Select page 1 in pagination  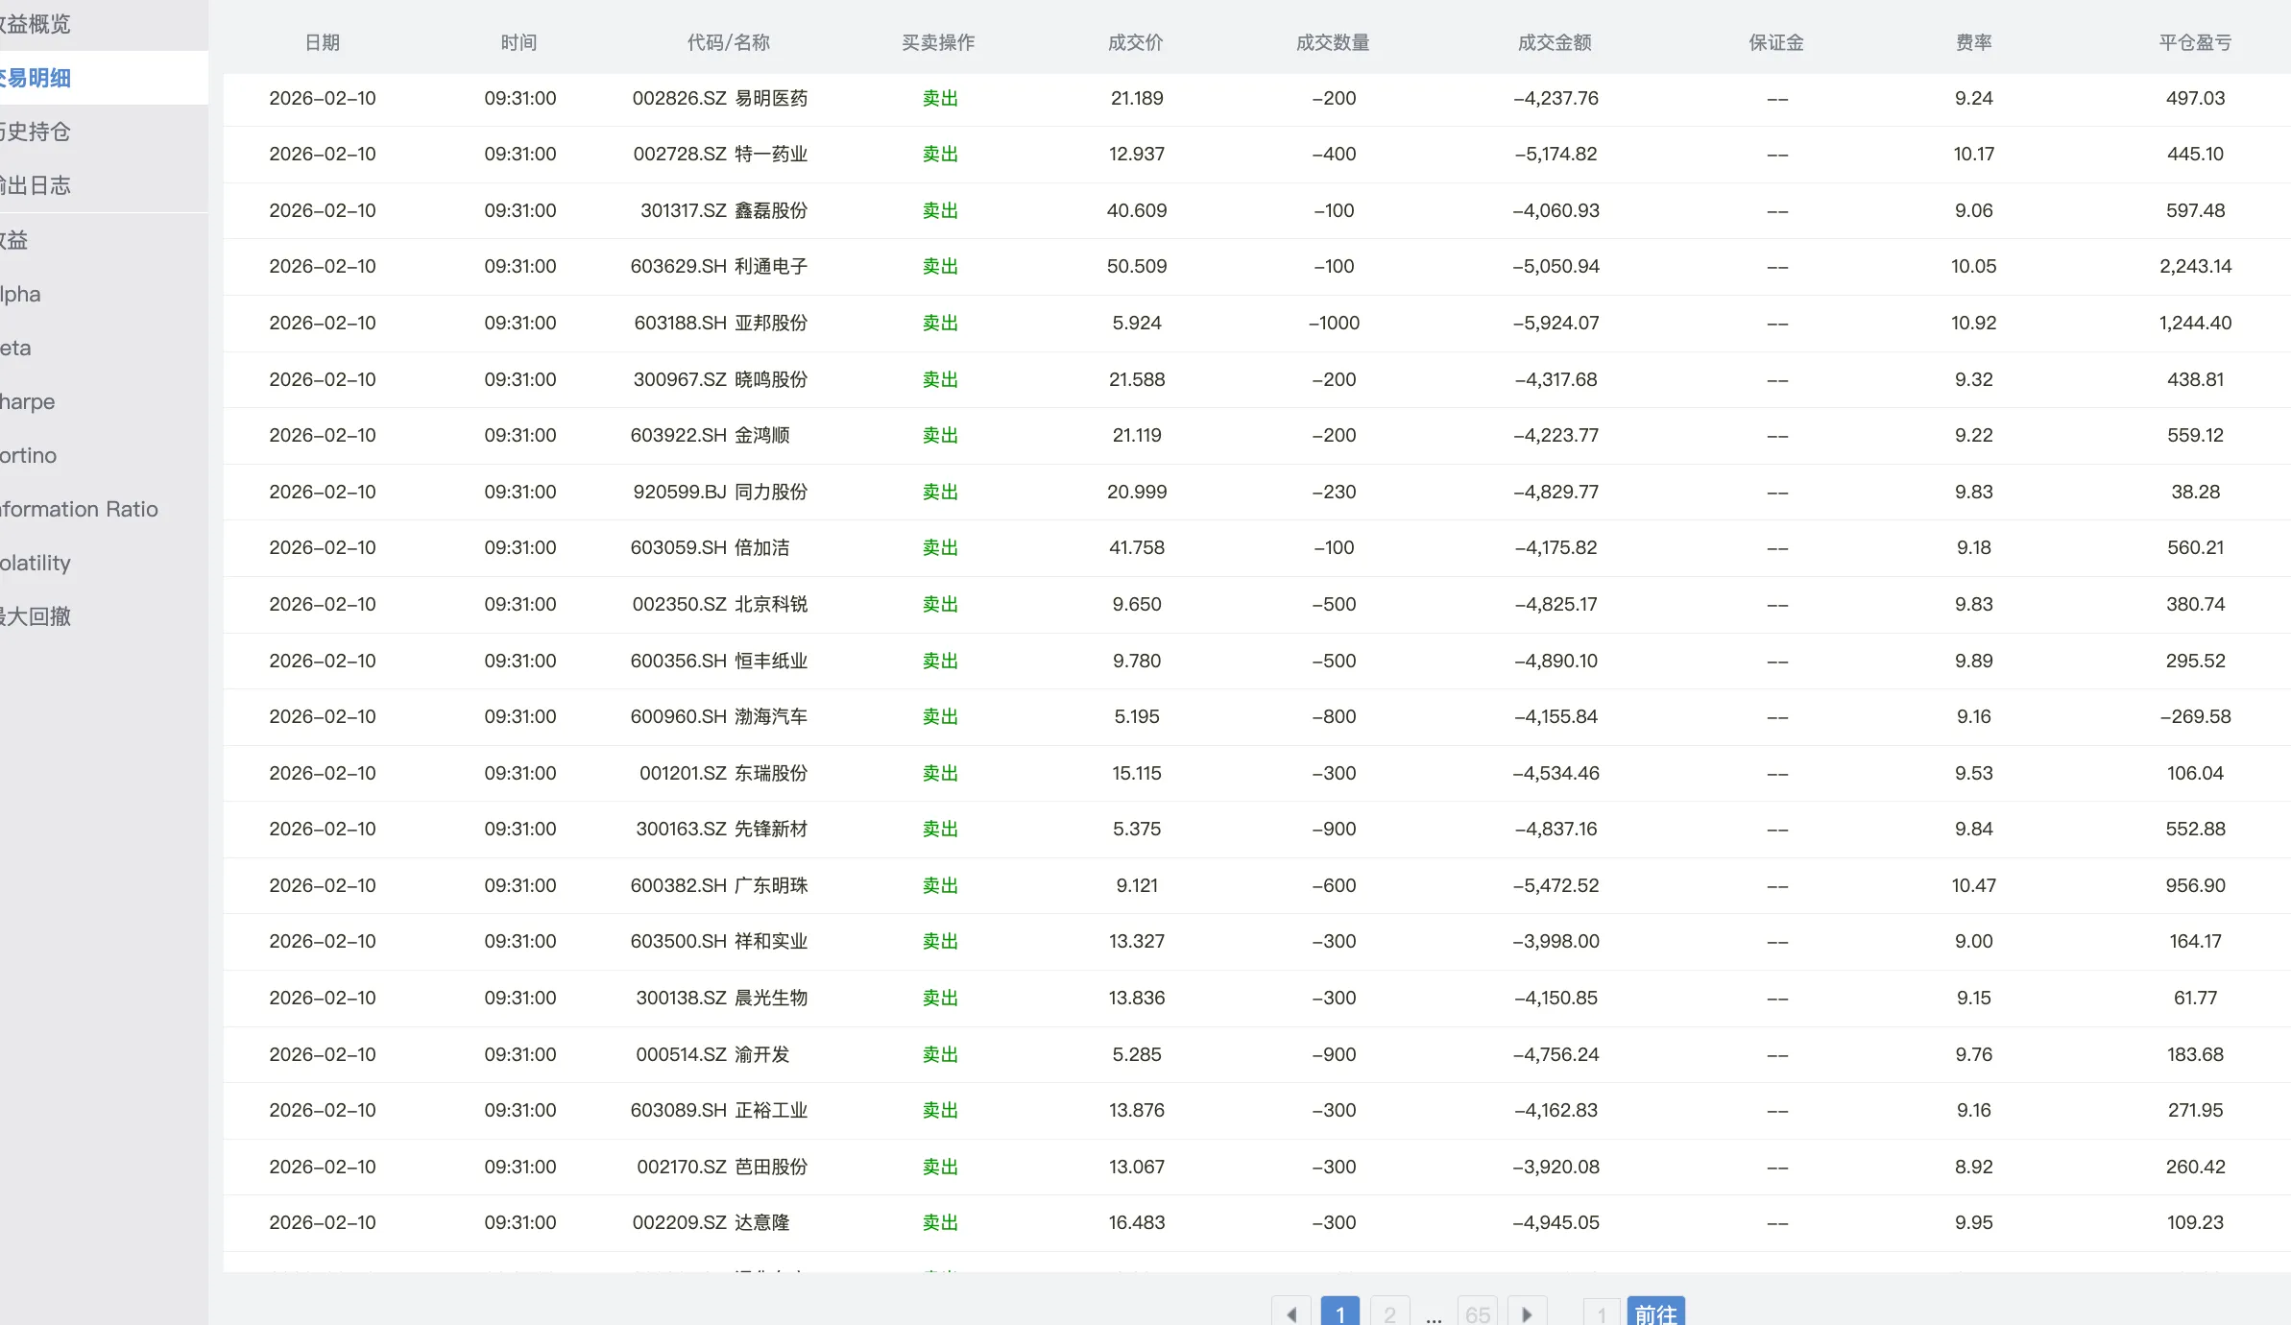point(1339,1313)
